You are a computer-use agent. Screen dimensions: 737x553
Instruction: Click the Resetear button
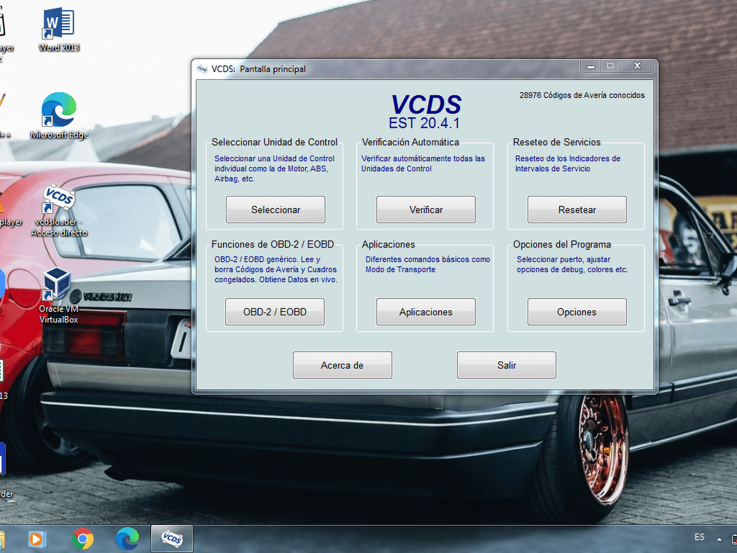(577, 210)
